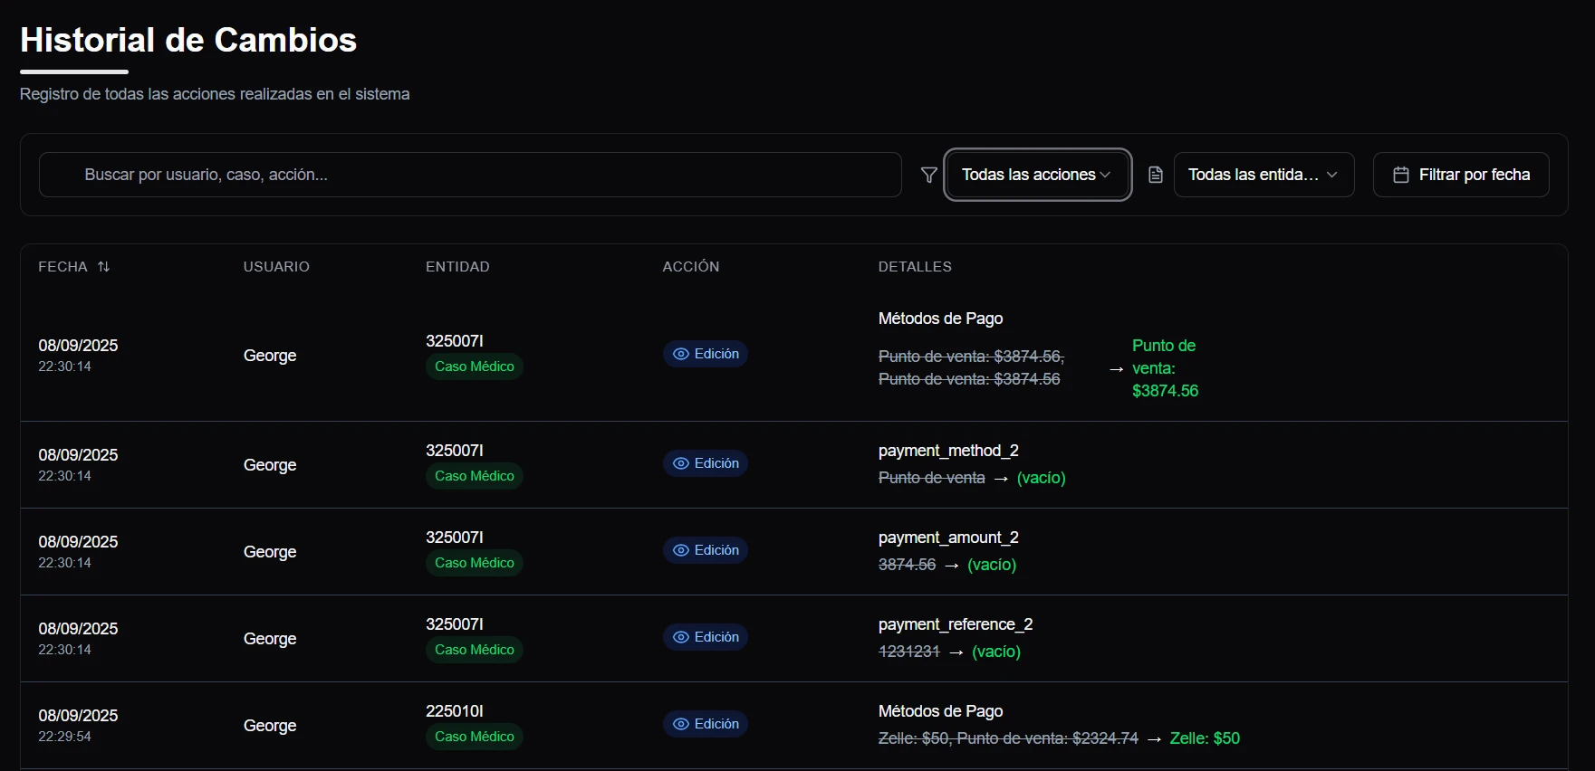Click the eye icon in the first Edición badge
This screenshot has height=771, width=1595.
click(681, 354)
